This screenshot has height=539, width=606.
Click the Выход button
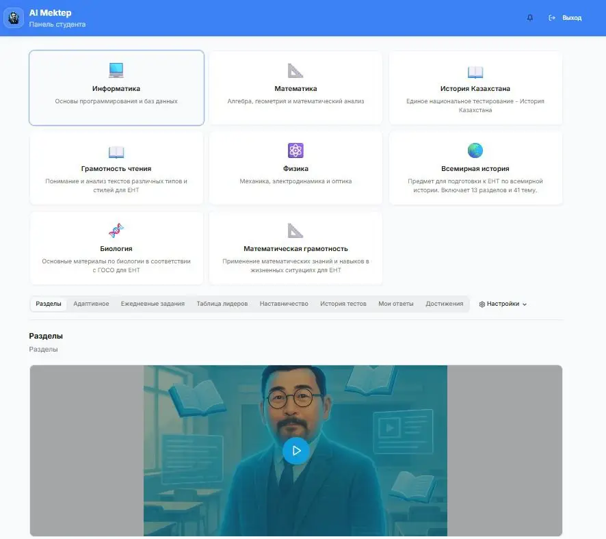[566, 18]
